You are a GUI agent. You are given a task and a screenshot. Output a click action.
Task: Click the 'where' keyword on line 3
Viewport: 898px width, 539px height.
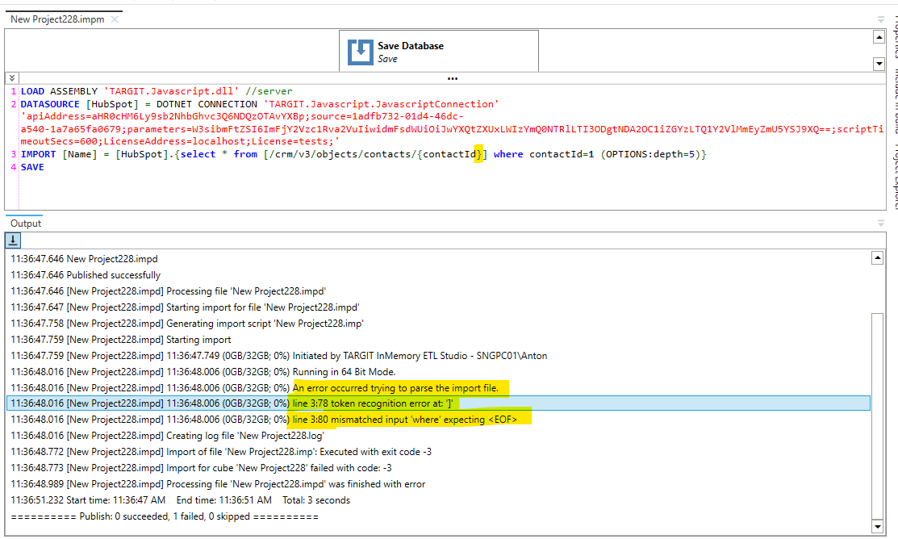tap(508, 155)
